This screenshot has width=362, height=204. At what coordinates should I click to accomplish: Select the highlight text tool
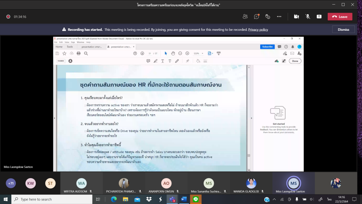pyautogui.click(x=156, y=61)
